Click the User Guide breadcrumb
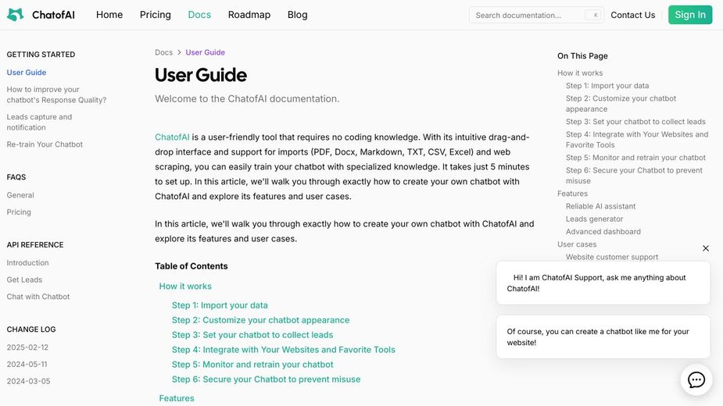The width and height of the screenshot is (723, 406). coord(206,52)
